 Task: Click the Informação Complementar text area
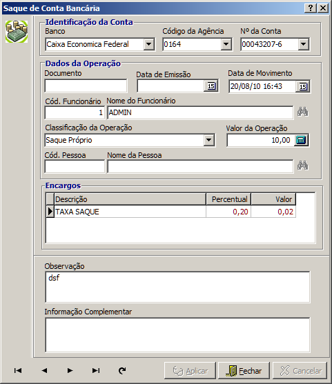coord(177,335)
